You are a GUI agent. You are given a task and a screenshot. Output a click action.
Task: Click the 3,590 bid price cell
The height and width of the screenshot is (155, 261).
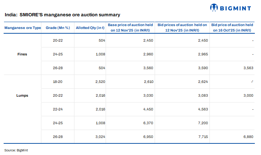coord(203,68)
